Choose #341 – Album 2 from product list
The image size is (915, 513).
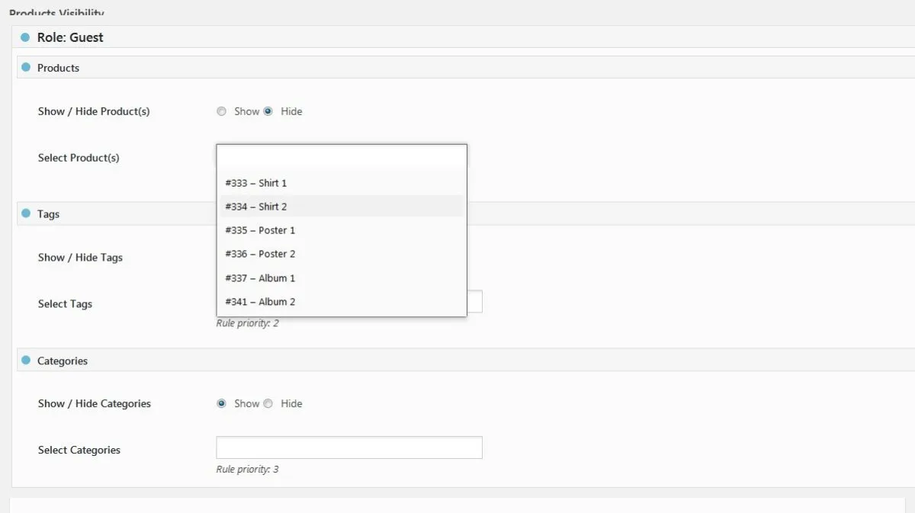pos(342,302)
